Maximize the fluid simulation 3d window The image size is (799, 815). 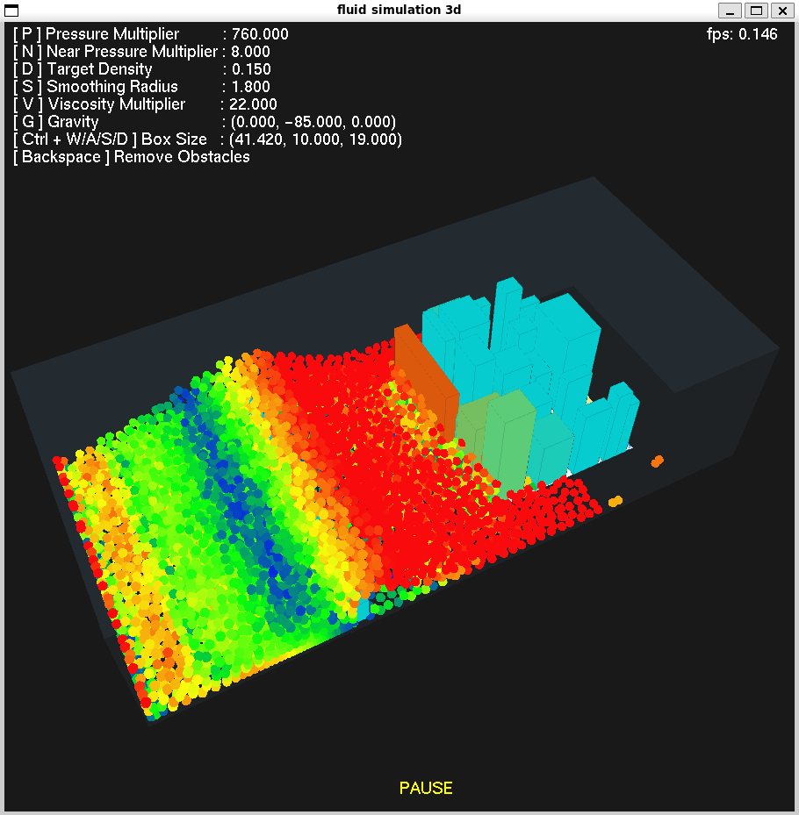[x=756, y=11]
